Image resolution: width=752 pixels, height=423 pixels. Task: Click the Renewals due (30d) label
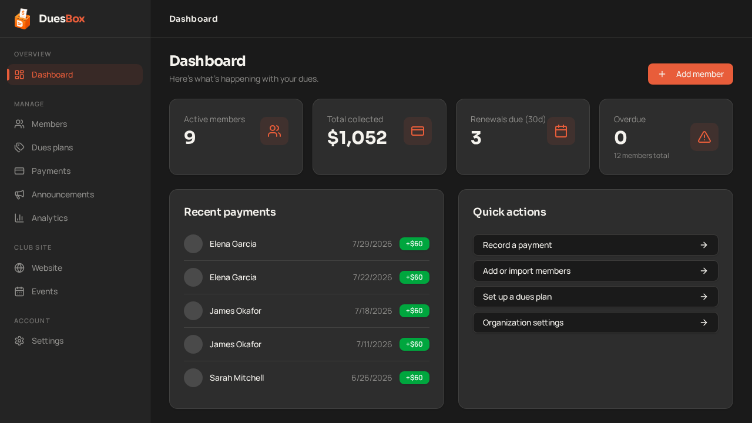coord(508,119)
